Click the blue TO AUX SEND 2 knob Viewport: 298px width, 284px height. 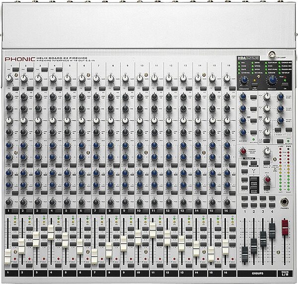tap(280, 108)
